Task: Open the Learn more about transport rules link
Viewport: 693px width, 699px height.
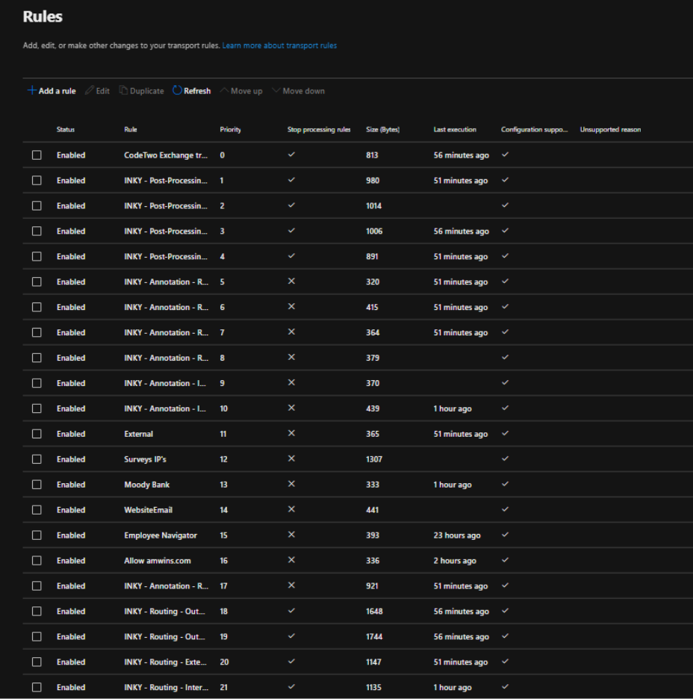Action: pyautogui.click(x=279, y=46)
